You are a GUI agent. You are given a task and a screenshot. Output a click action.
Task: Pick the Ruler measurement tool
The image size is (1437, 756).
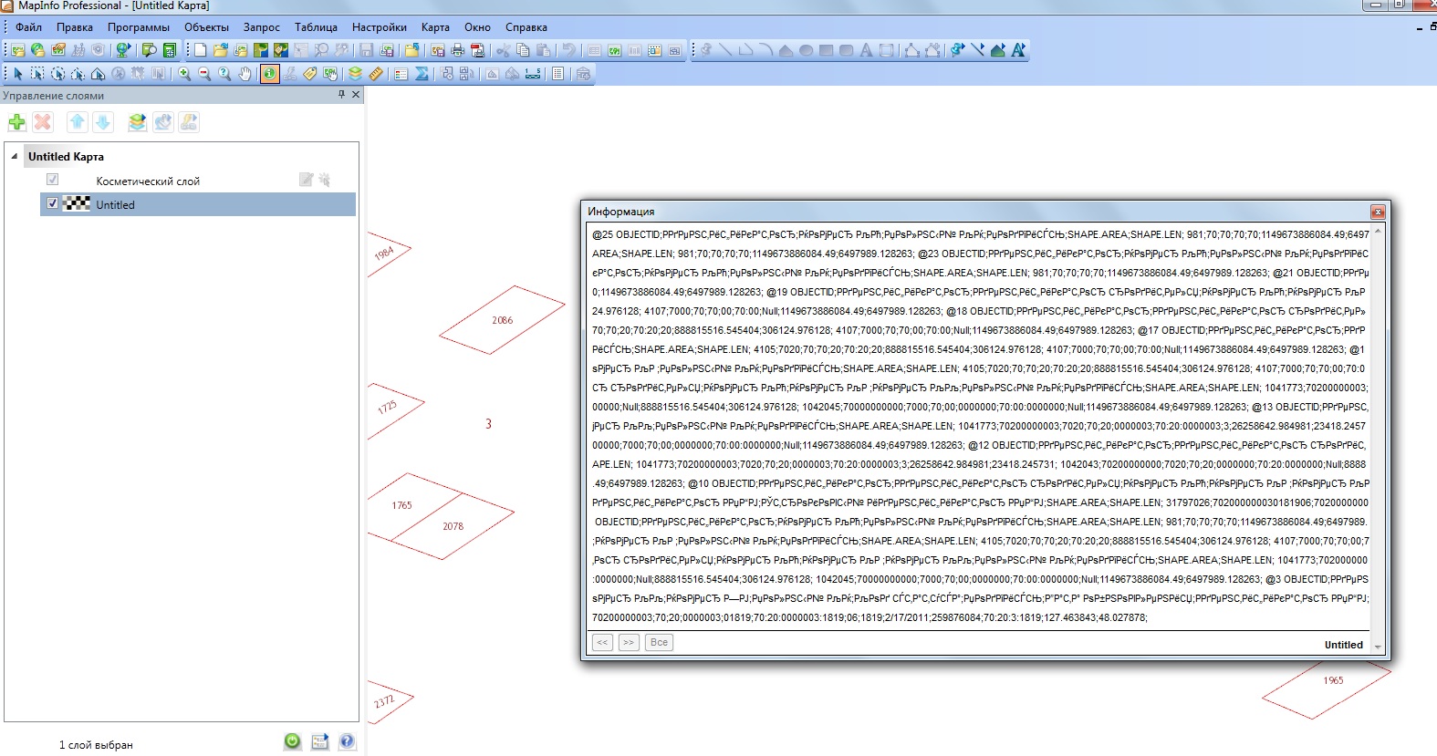click(375, 74)
